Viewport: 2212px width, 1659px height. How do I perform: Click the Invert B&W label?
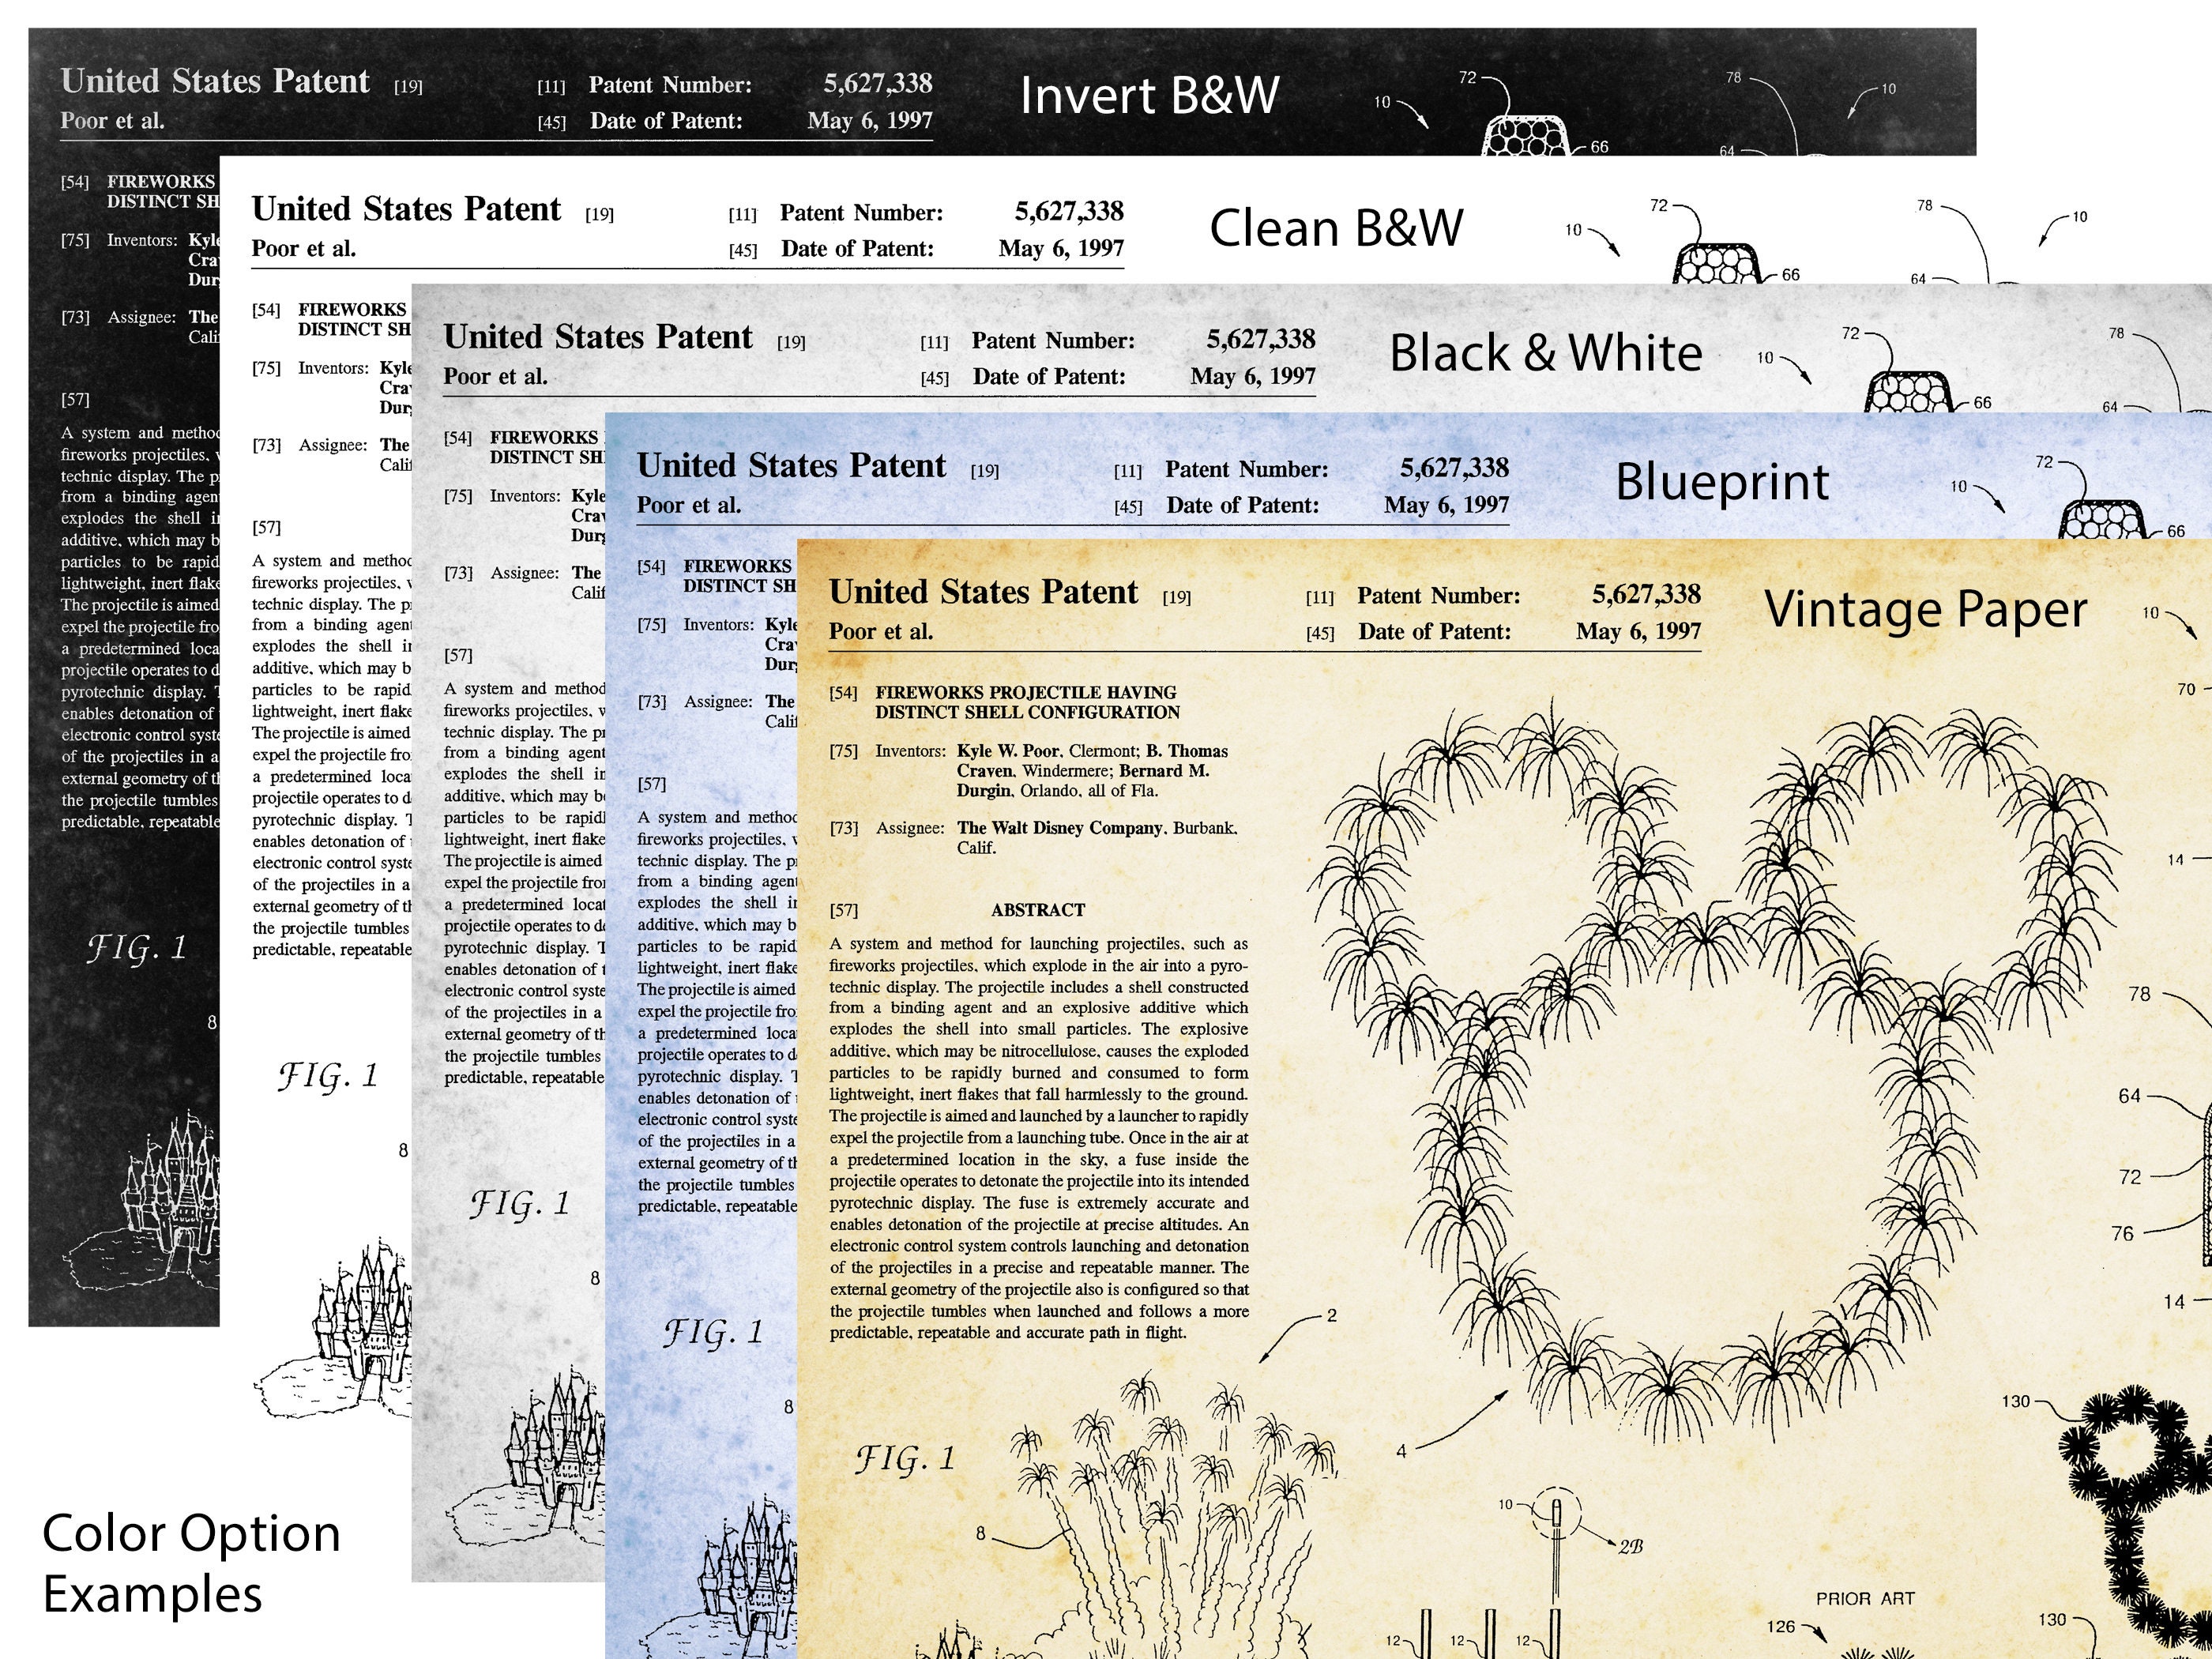click(1149, 96)
